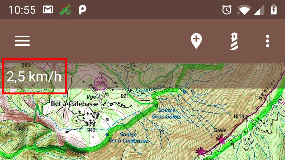The width and height of the screenshot is (285, 160).
Task: Tap the Source Gros Galets label
Action: pos(167,113)
